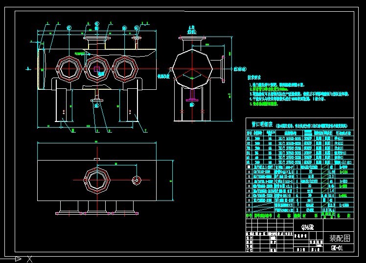Select the h=500 remark in parts list
Image resolution: width=366 pixels, height=263 pixels.
pyautogui.click(x=343, y=181)
